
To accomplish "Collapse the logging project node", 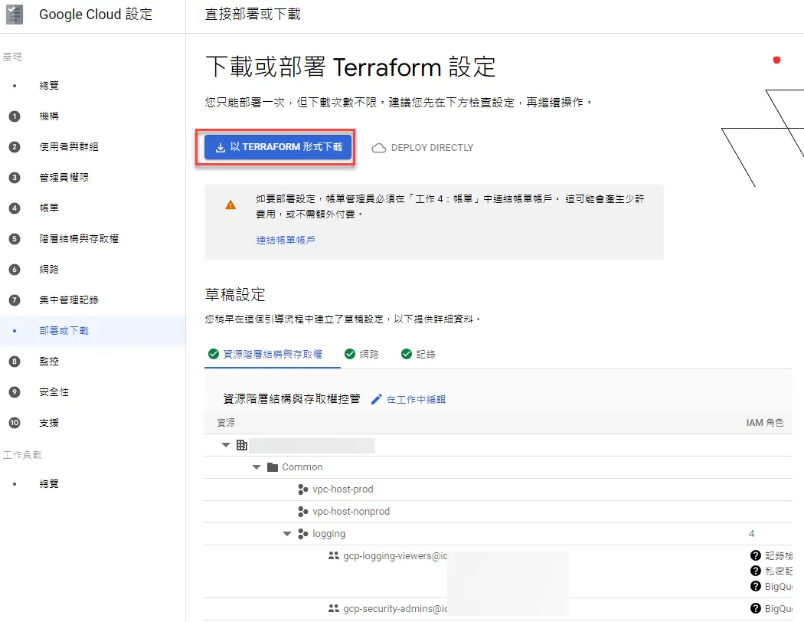I will (287, 534).
